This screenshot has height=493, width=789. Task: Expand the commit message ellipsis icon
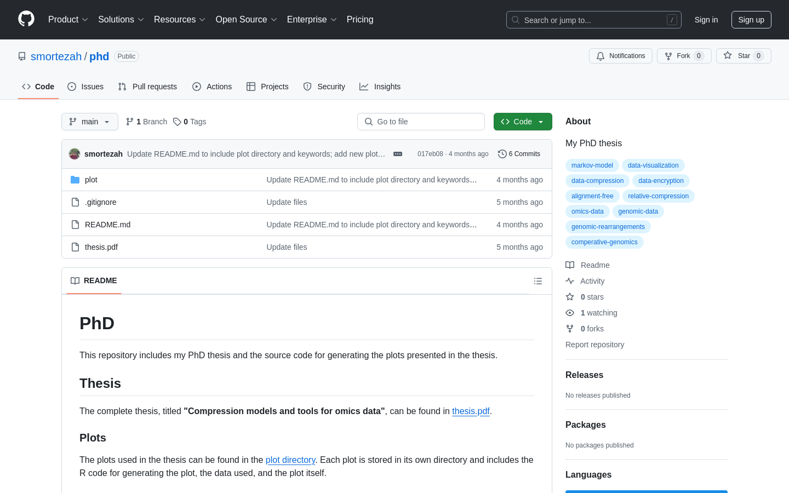pos(398,154)
